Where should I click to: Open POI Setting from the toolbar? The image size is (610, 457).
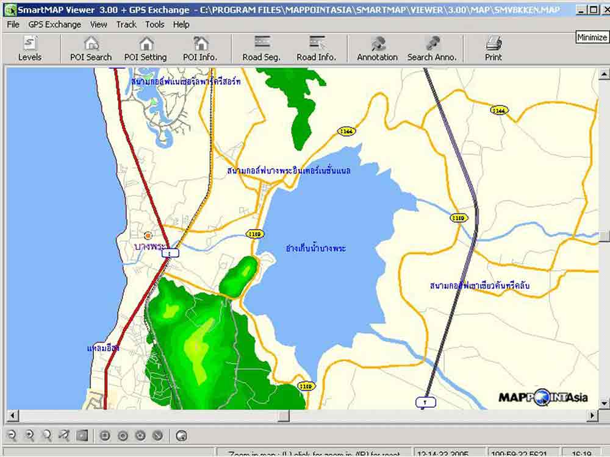click(x=145, y=48)
